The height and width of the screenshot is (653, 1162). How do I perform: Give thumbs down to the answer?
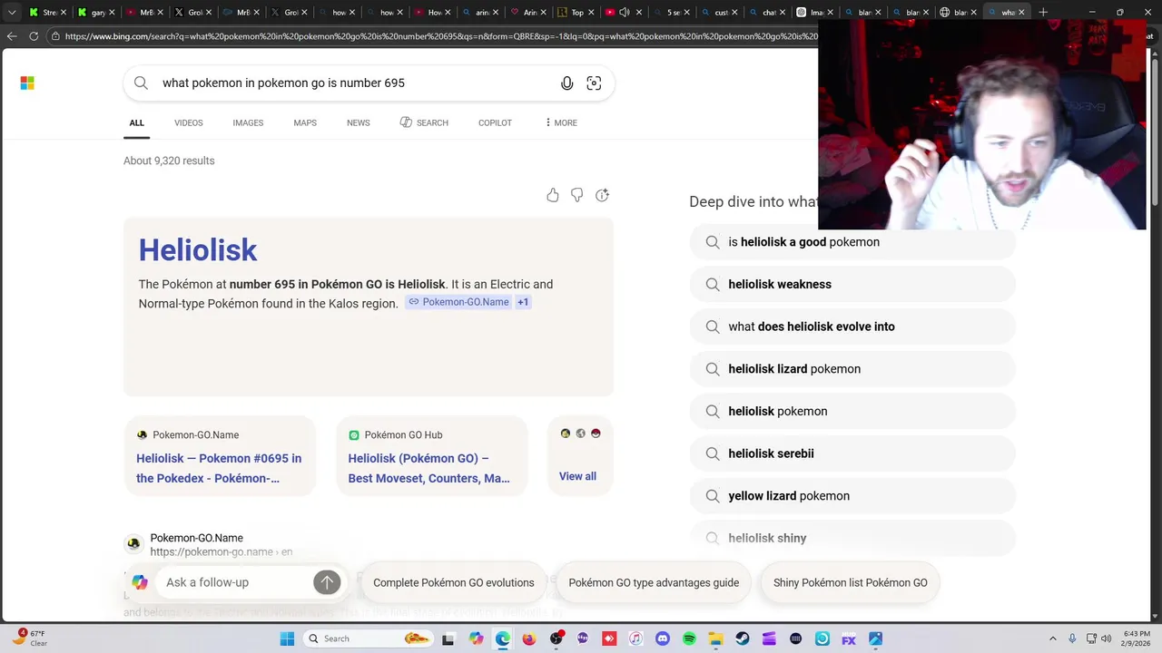pyautogui.click(x=576, y=195)
